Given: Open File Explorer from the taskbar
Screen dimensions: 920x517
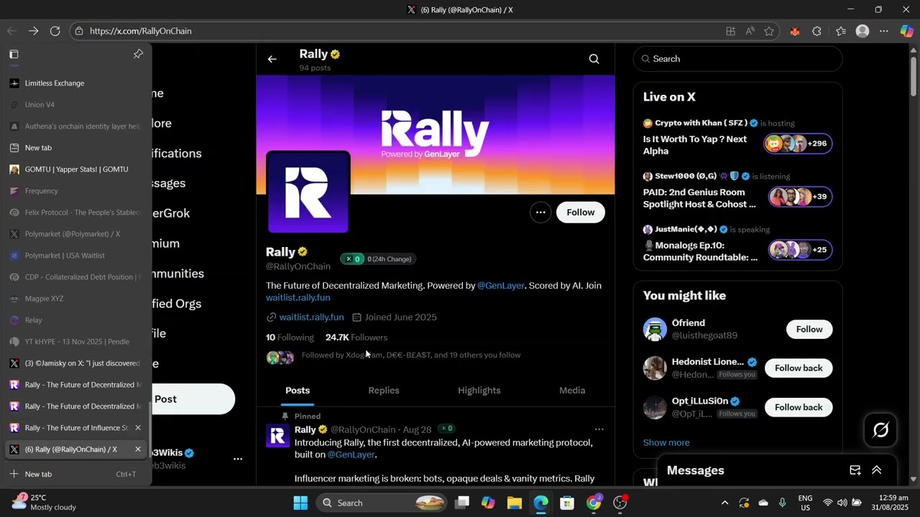Looking at the screenshot, I should point(514,503).
